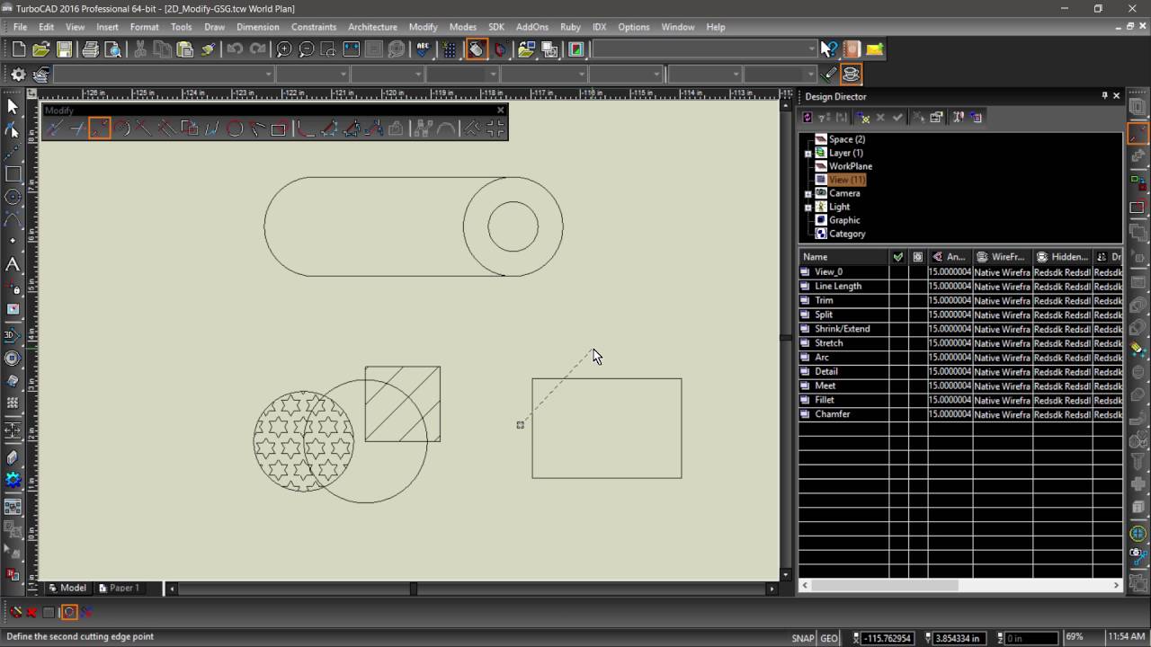The image size is (1151, 647).
Task: Open the Architecture menu
Action: click(372, 27)
